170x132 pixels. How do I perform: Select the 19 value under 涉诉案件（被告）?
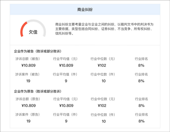coord(28,81)
